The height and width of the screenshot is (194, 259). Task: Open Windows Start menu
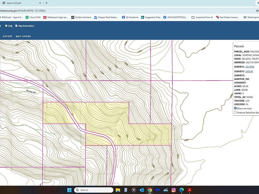(69, 190)
